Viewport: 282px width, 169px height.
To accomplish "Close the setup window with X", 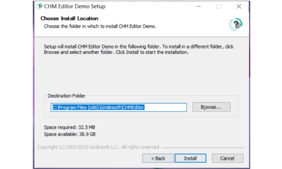I will tap(239, 6).
